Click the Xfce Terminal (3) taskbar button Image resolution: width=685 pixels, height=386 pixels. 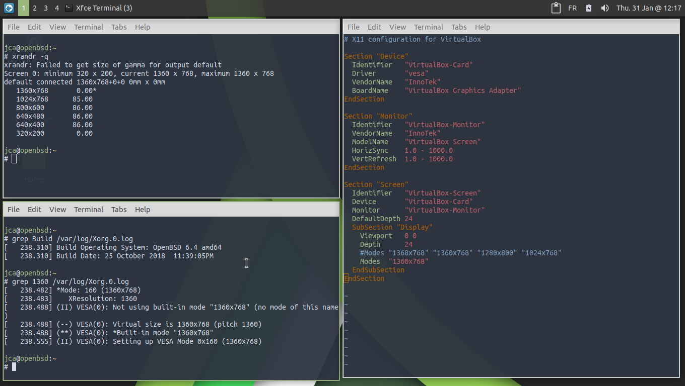99,8
